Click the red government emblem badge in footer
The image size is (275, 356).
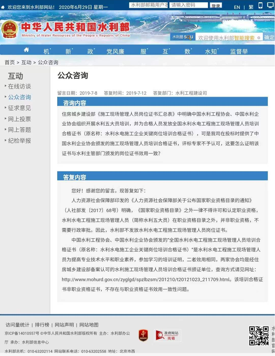point(143,335)
